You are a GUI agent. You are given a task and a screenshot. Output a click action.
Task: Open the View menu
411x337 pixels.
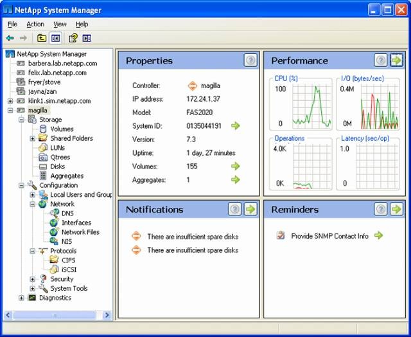coord(60,24)
